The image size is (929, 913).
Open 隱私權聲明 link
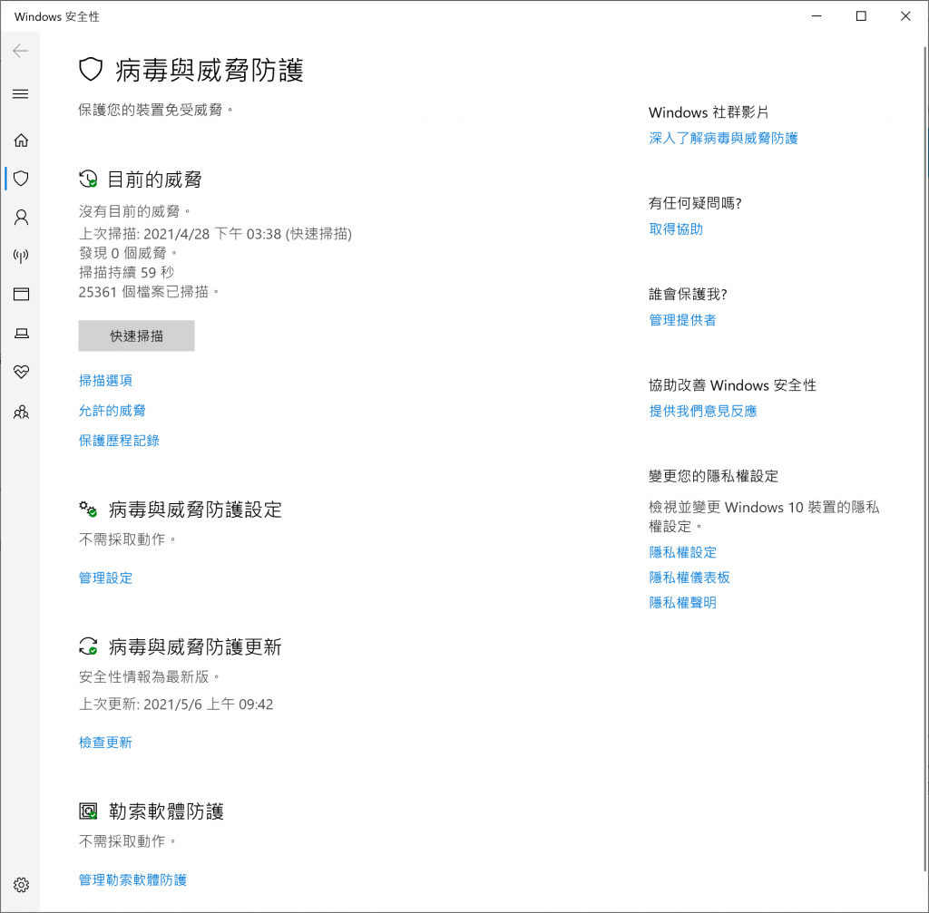point(682,603)
